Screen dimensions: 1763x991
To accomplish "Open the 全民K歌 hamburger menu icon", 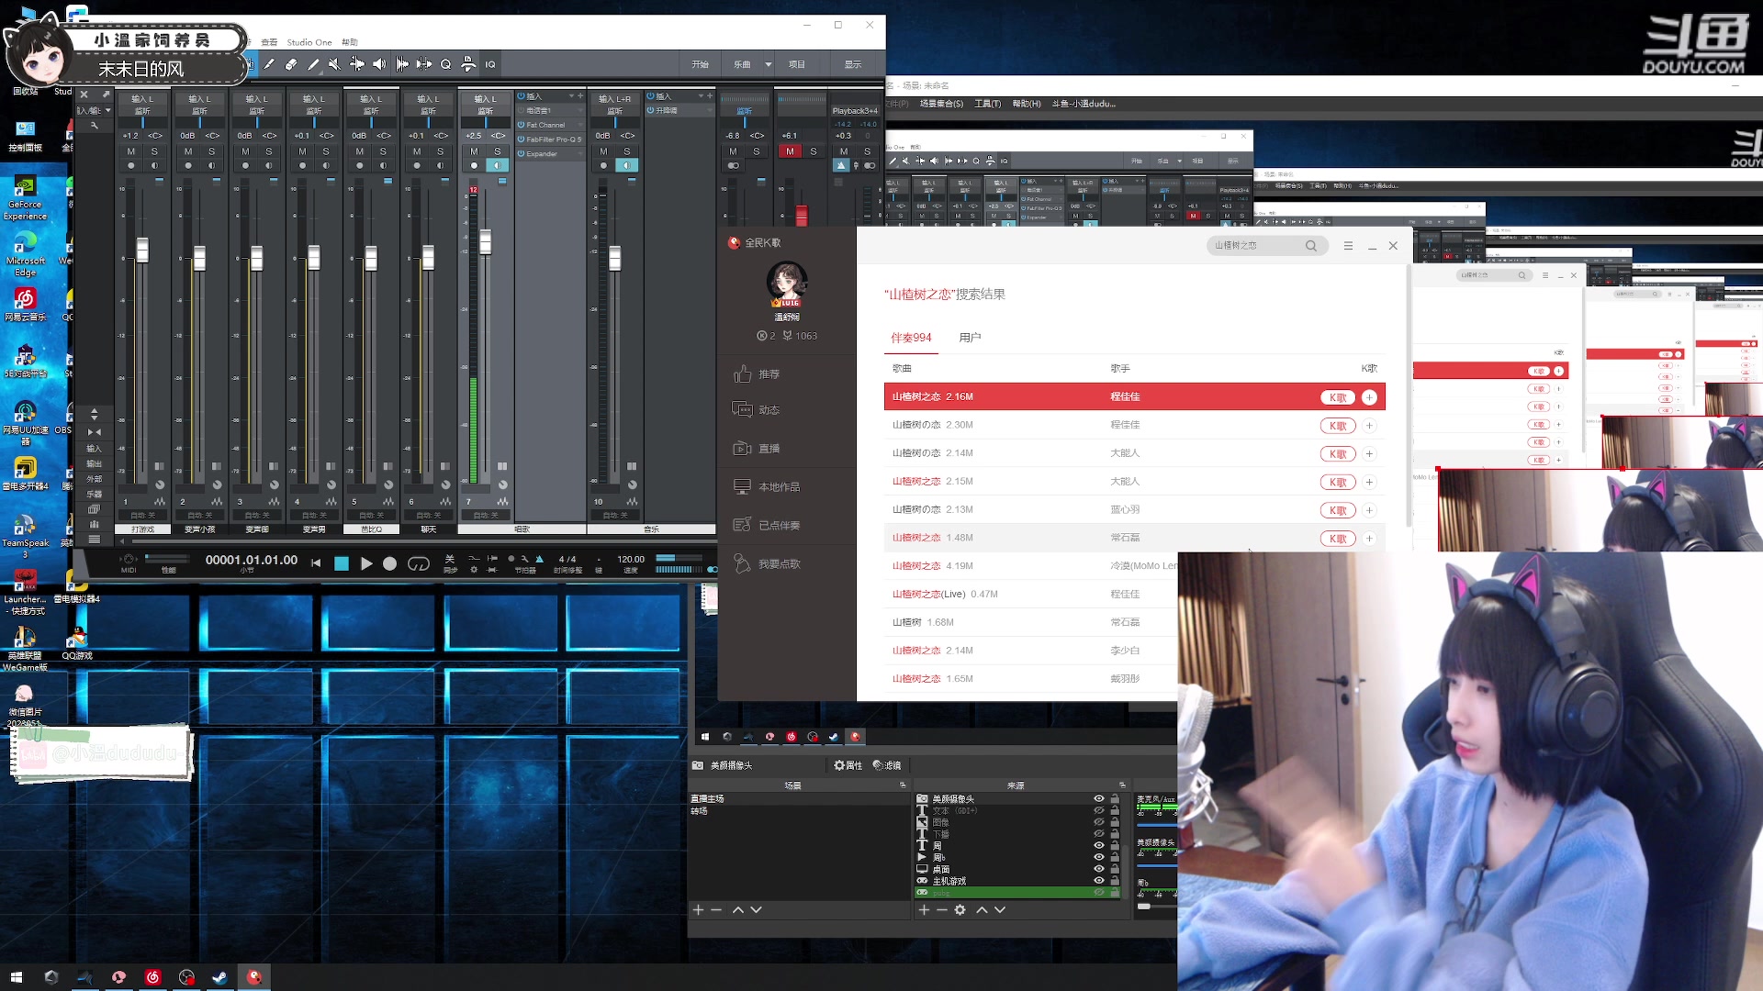I will pyautogui.click(x=1348, y=246).
